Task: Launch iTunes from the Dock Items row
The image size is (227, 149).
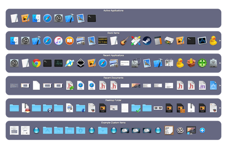Action: pyautogui.click(x=59, y=41)
